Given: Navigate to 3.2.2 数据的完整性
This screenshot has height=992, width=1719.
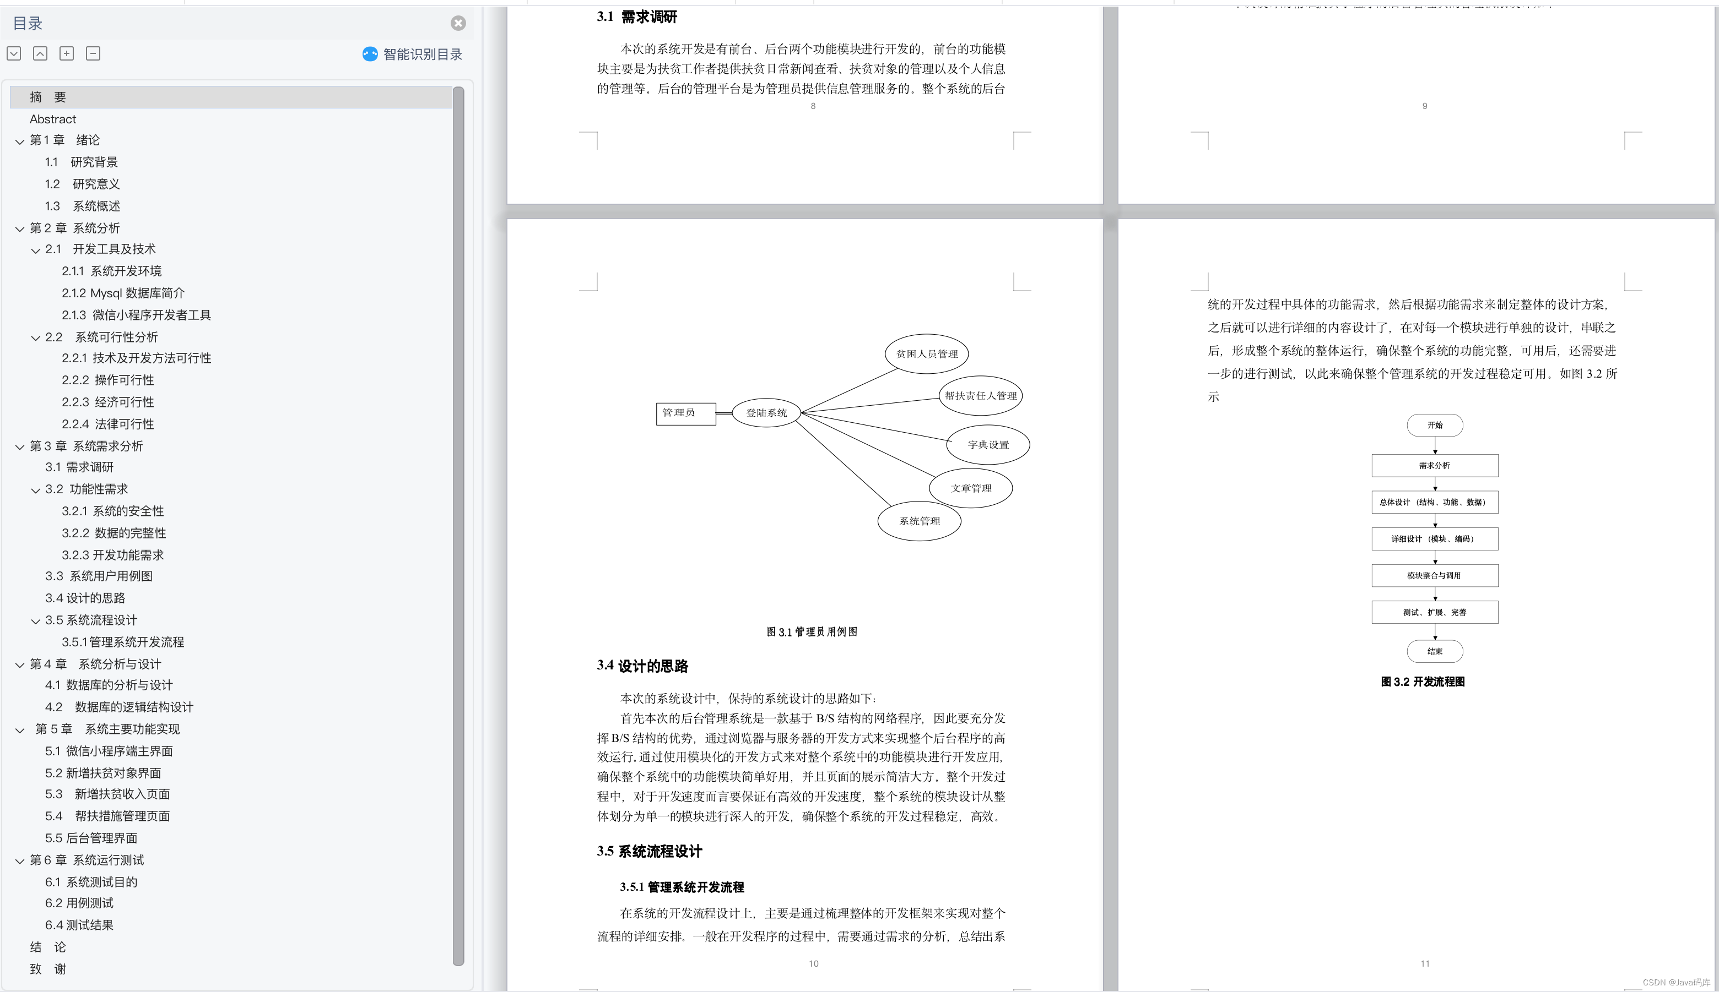Looking at the screenshot, I should (x=114, y=533).
